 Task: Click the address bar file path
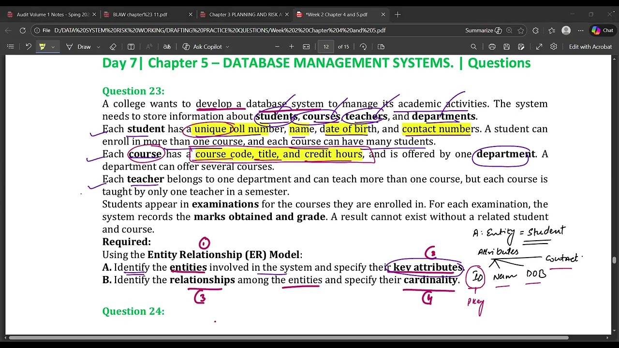tap(220, 30)
